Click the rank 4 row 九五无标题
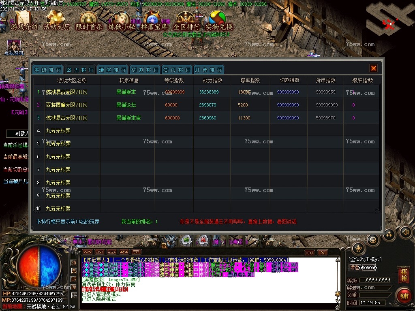The width and height of the screenshot is (415, 311). point(206,131)
